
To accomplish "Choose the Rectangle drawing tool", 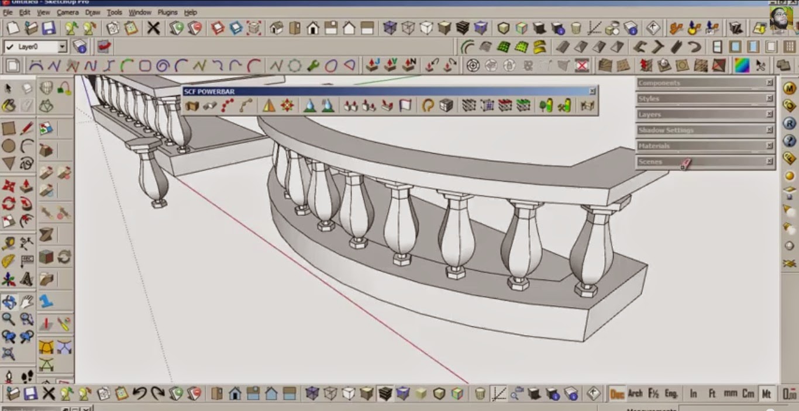I will pos(8,129).
